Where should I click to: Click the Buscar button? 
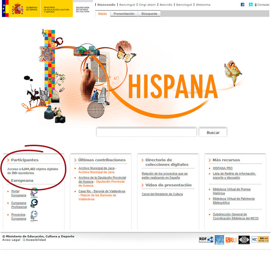click(x=213, y=133)
